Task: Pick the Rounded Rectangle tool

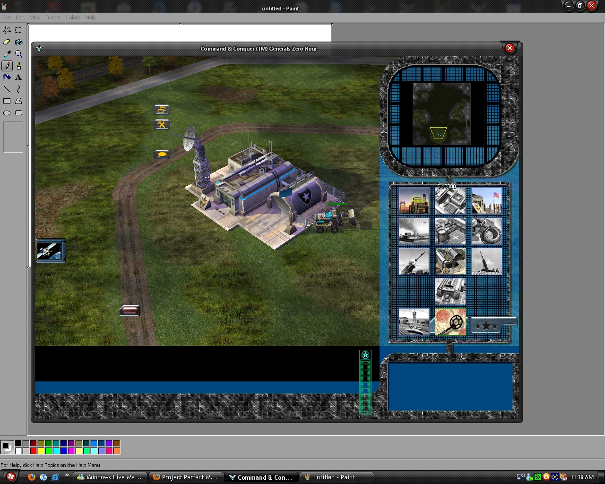Action: [x=19, y=113]
